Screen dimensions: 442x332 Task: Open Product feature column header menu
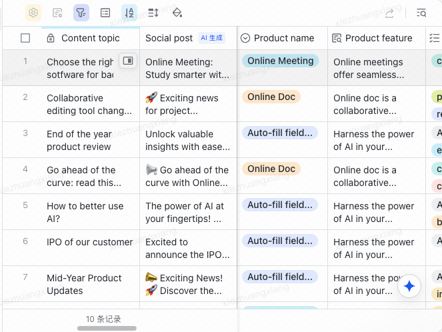point(377,38)
